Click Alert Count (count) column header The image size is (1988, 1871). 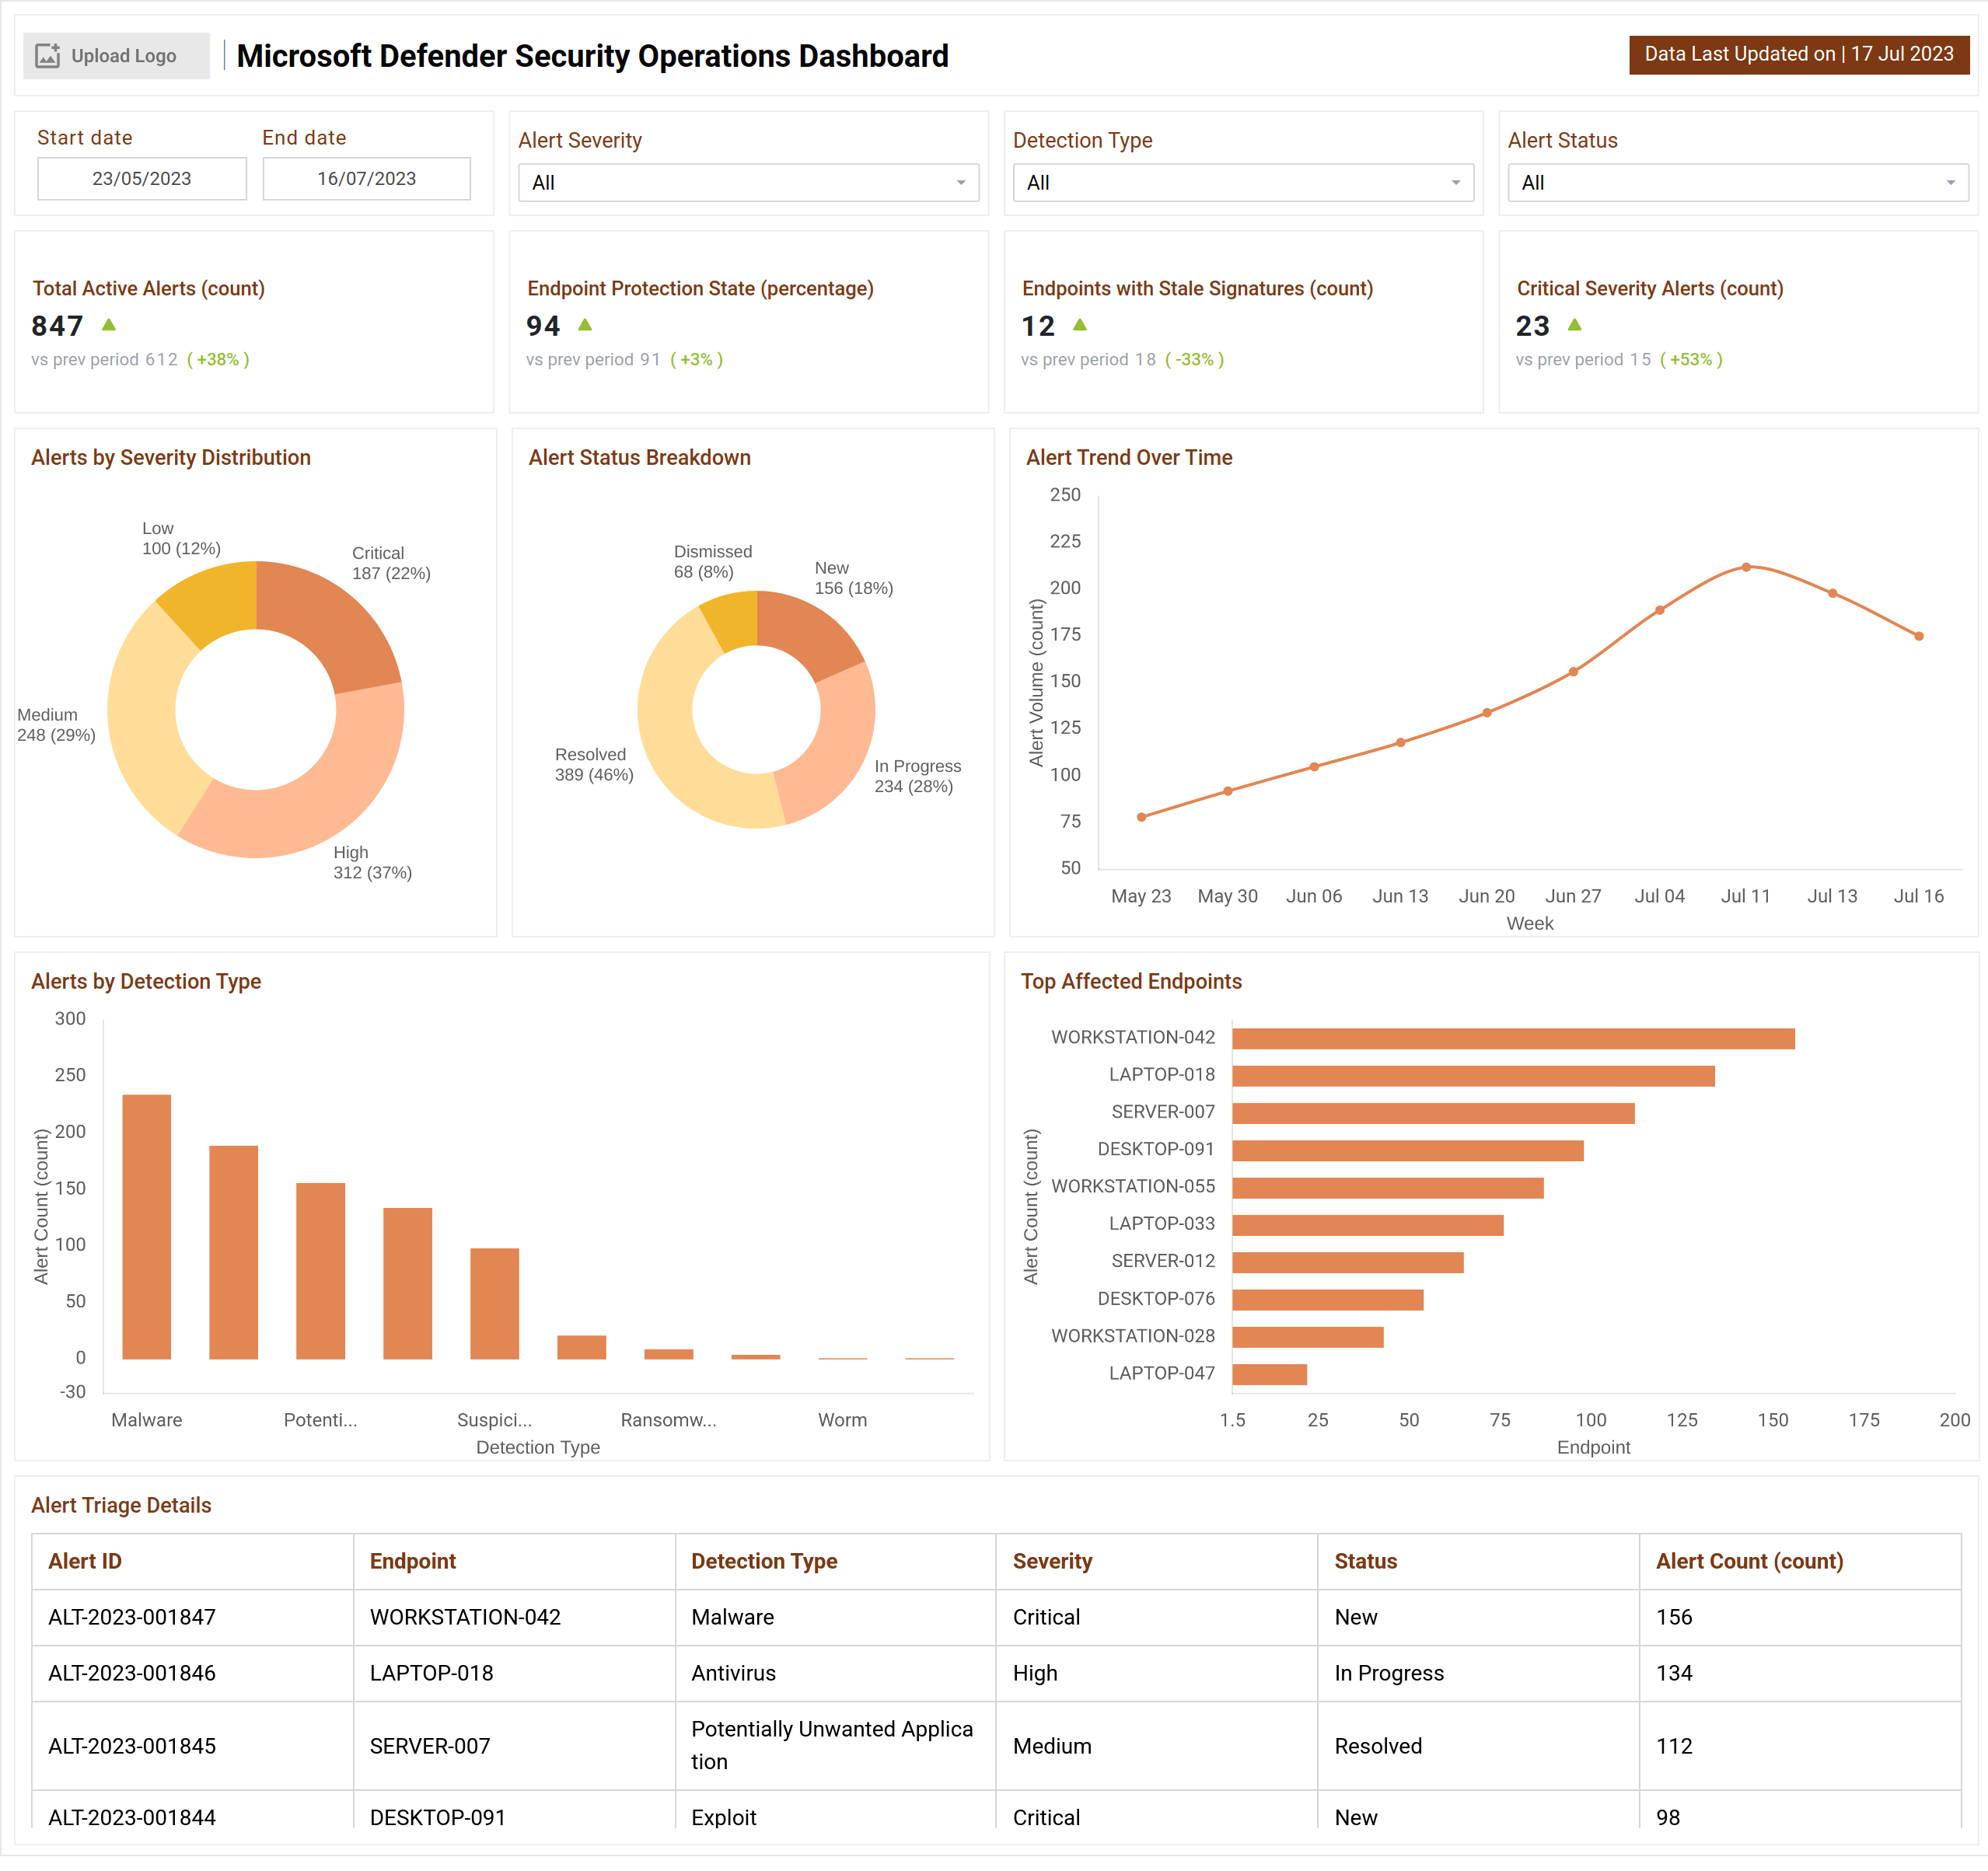(1749, 1562)
